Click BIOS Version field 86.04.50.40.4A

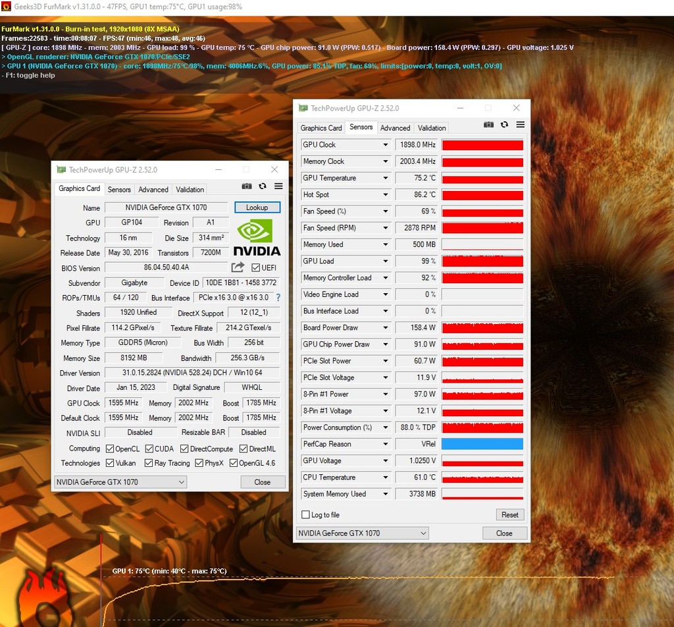[x=166, y=267]
